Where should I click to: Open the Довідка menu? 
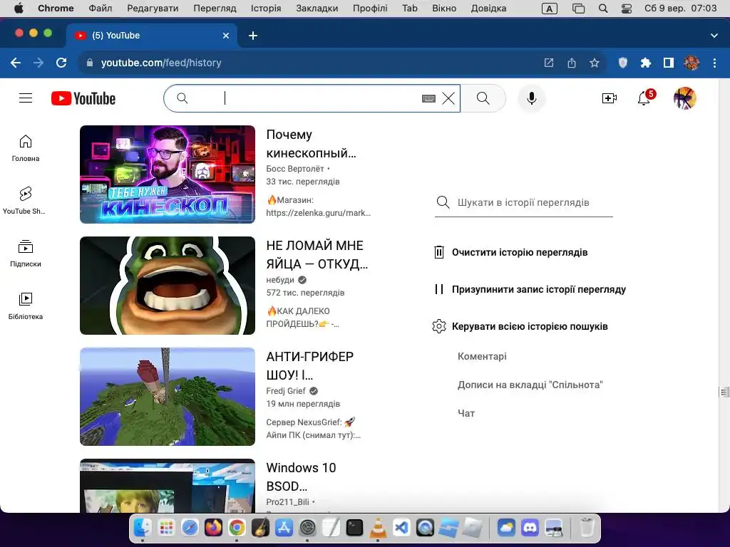coord(488,9)
